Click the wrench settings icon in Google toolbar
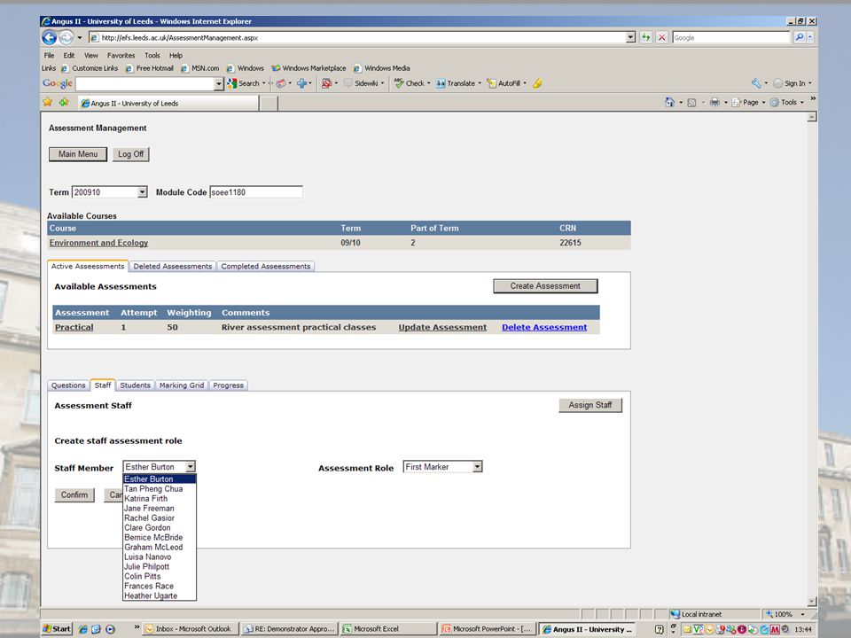Viewport: 851px width, 638px height. click(756, 83)
